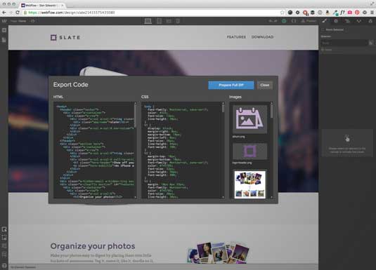Select the photo collage image thumbnail
Screen dimensions: 376x270
(x=249, y=184)
